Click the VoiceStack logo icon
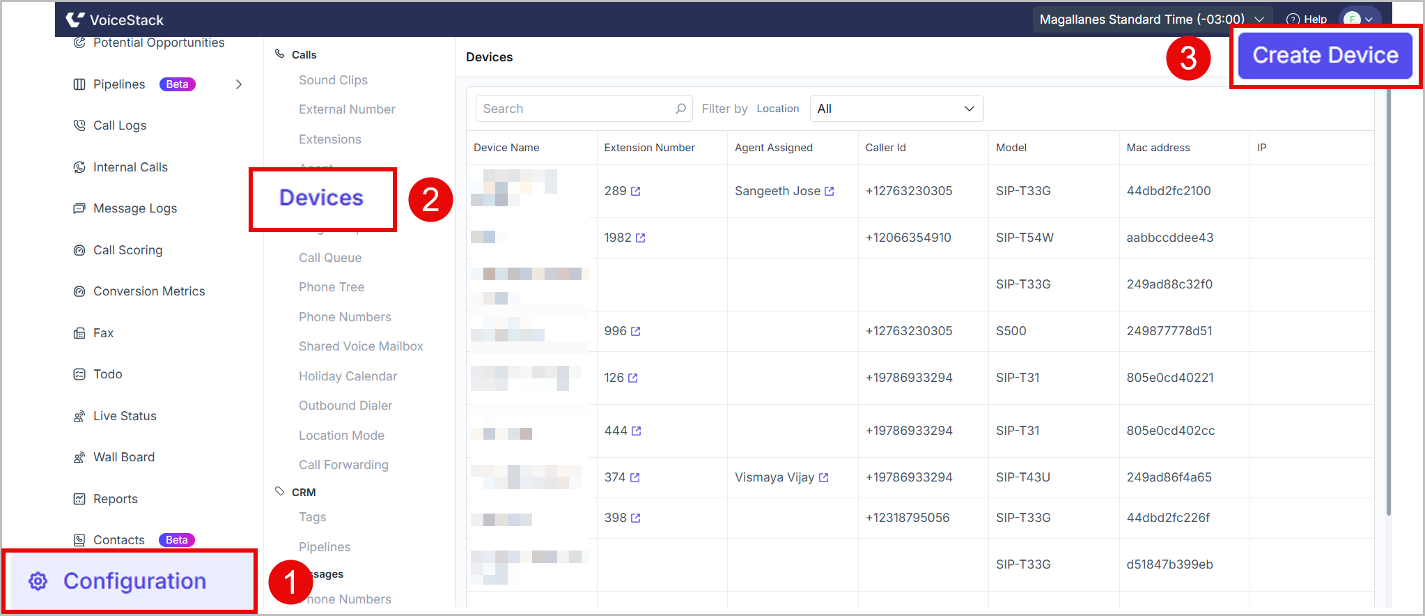The height and width of the screenshot is (616, 1425). point(75,20)
